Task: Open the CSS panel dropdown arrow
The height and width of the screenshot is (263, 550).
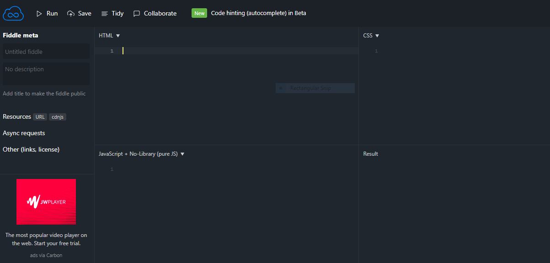Action: coord(377,36)
